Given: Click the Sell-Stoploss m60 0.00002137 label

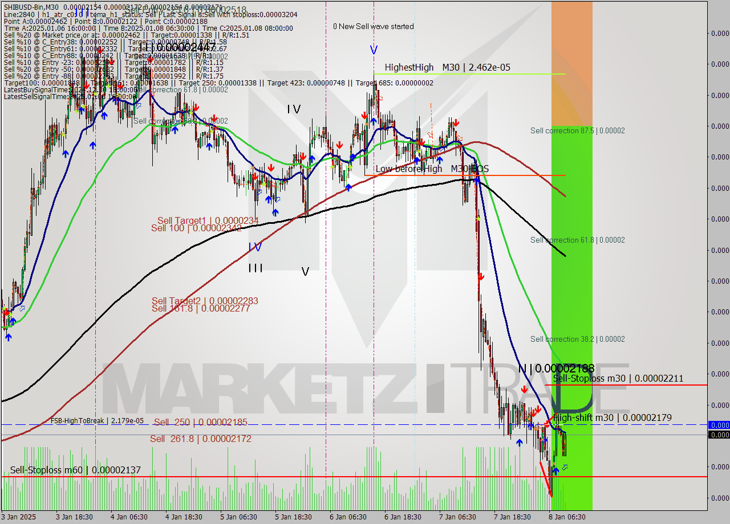Looking at the screenshot, I should (x=75, y=470).
